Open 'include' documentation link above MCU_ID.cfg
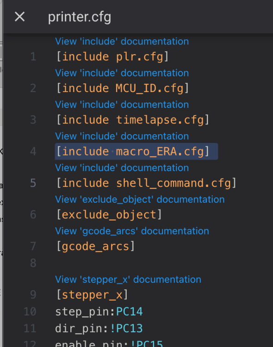Screen dimensions: 273x347 tap(122, 73)
